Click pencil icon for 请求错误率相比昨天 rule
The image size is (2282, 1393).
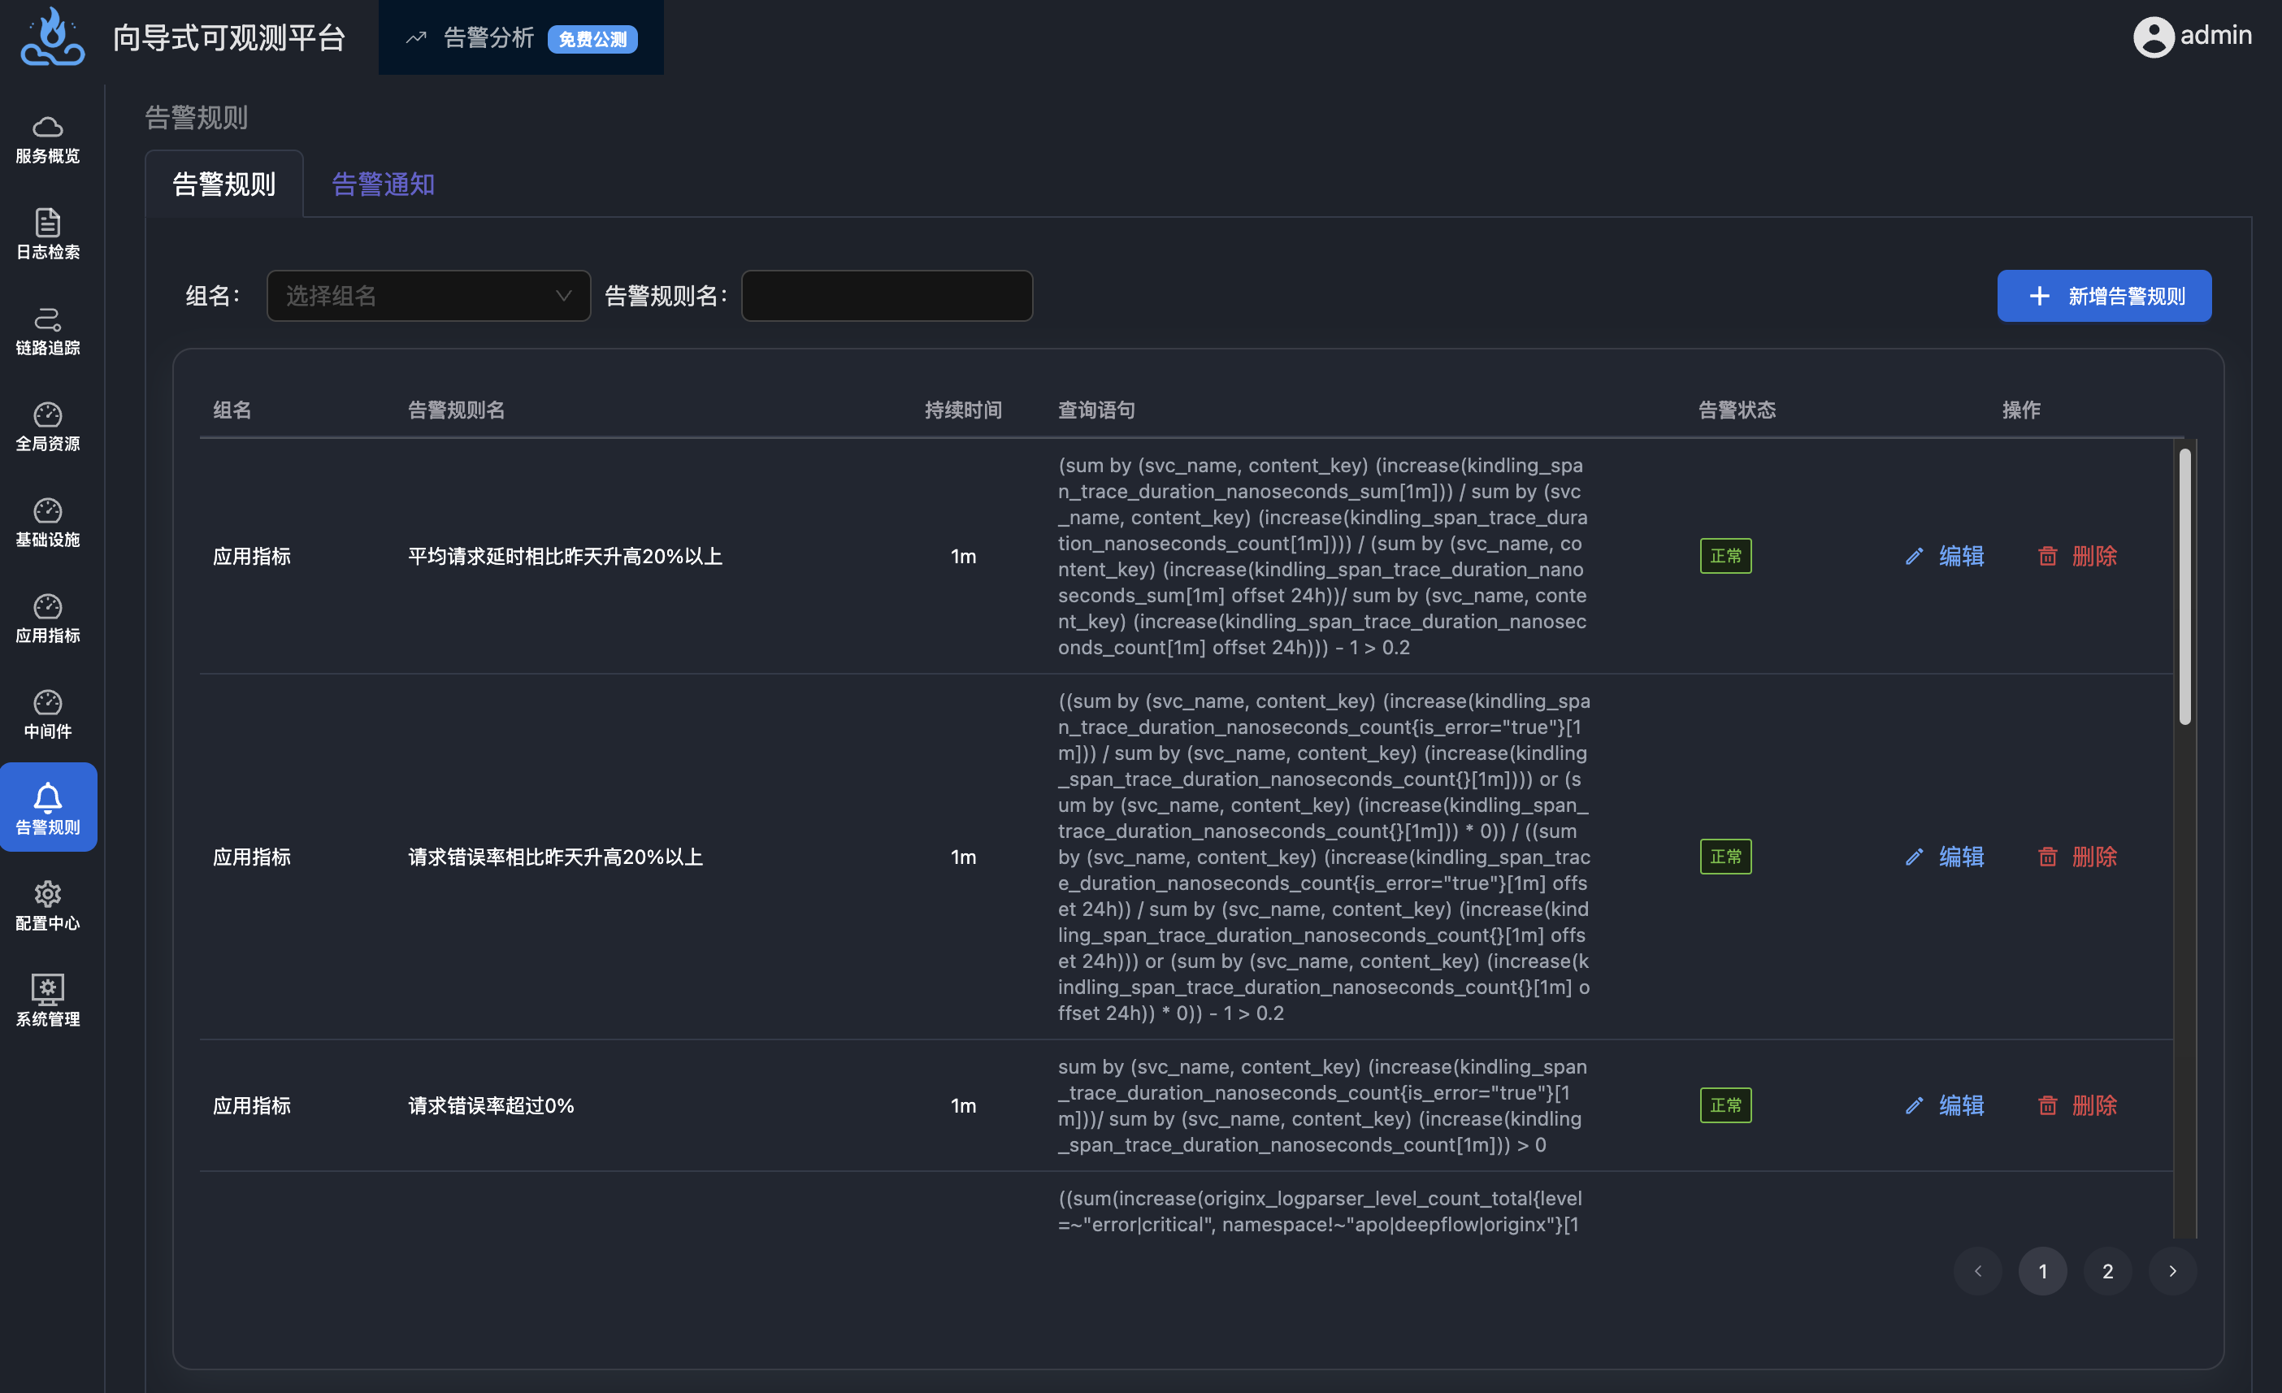click(1915, 857)
